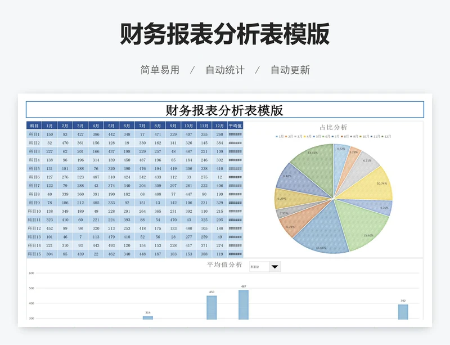Click the 1月 table column header
This screenshot has height=345, width=450.
pos(49,126)
